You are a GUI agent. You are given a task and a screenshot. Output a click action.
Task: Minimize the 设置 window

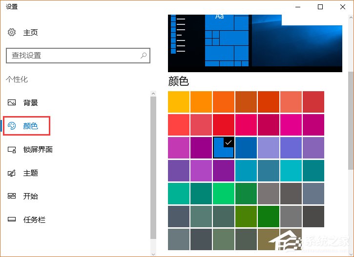(x=298, y=7)
